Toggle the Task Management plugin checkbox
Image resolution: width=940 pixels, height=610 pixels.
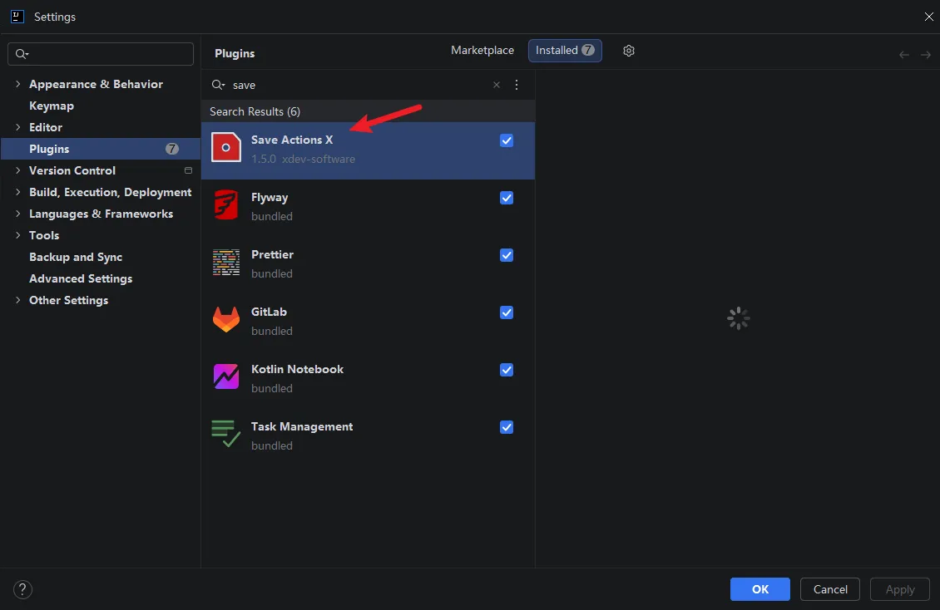click(x=507, y=427)
